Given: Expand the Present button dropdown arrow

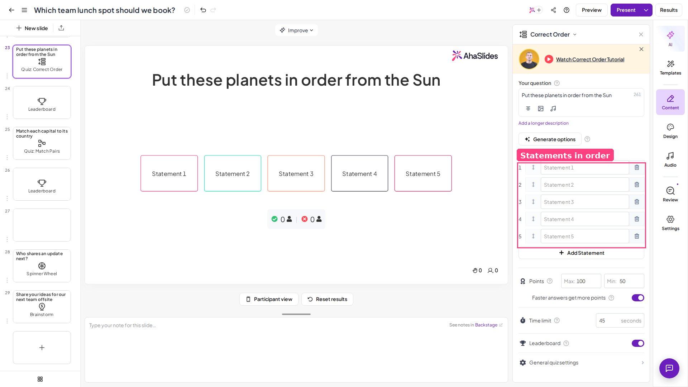Looking at the screenshot, I should [646, 10].
